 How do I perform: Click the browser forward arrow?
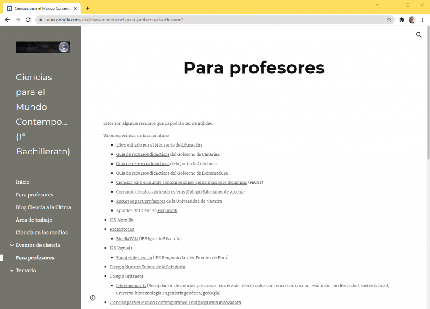(18, 20)
